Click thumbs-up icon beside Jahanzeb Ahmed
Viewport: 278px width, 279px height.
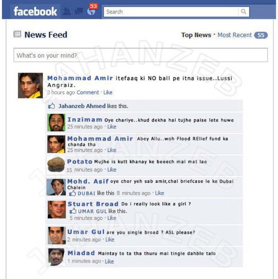click(x=51, y=106)
